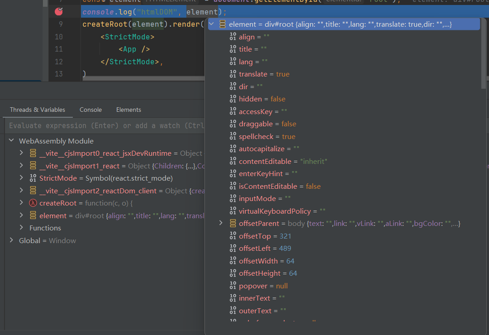Click the primitive icon beside translate property
Screen dimensions: 489x335
(233, 74)
